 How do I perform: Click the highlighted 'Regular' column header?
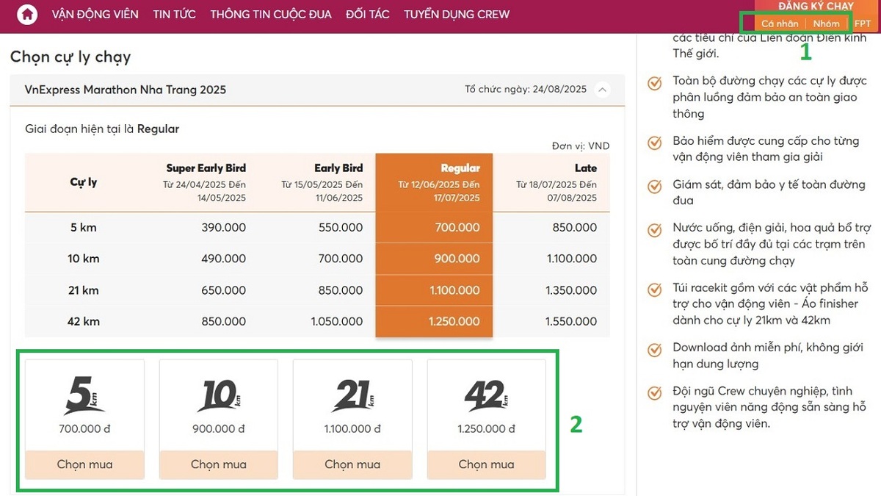click(x=460, y=168)
